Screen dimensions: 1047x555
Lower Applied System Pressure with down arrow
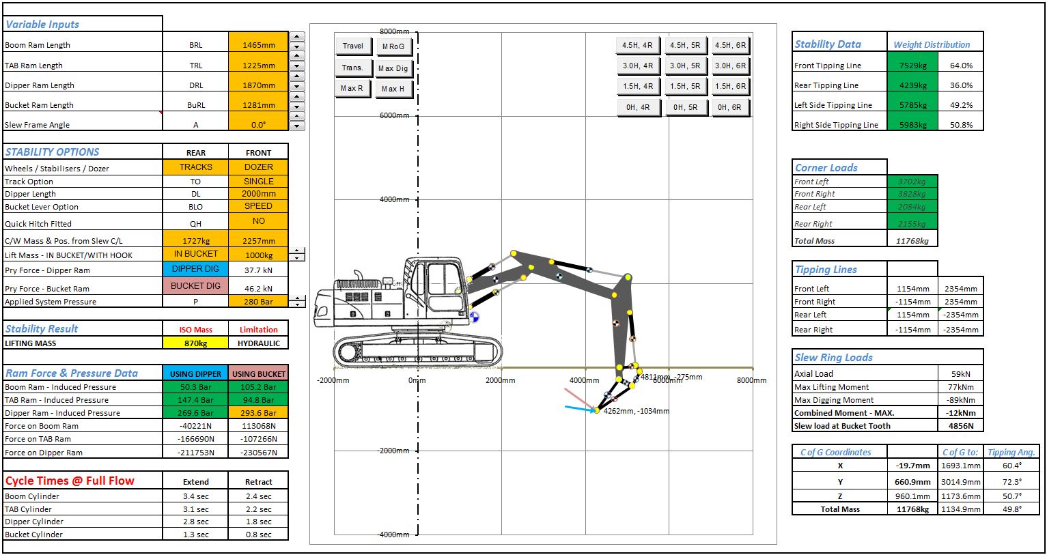296,303
